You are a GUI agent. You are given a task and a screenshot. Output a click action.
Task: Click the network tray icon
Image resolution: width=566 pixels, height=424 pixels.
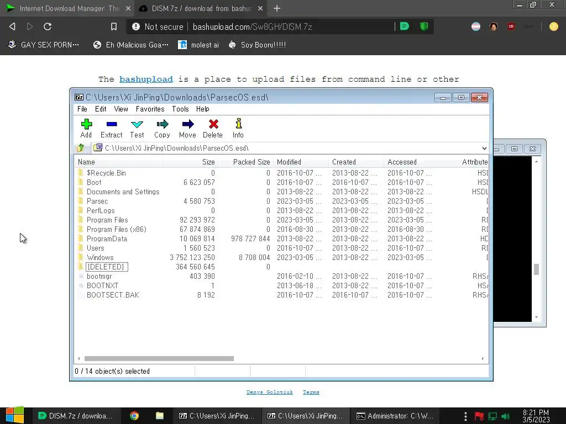coord(492,416)
